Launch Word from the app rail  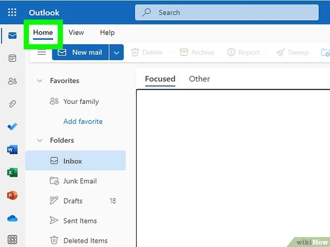[12, 150]
